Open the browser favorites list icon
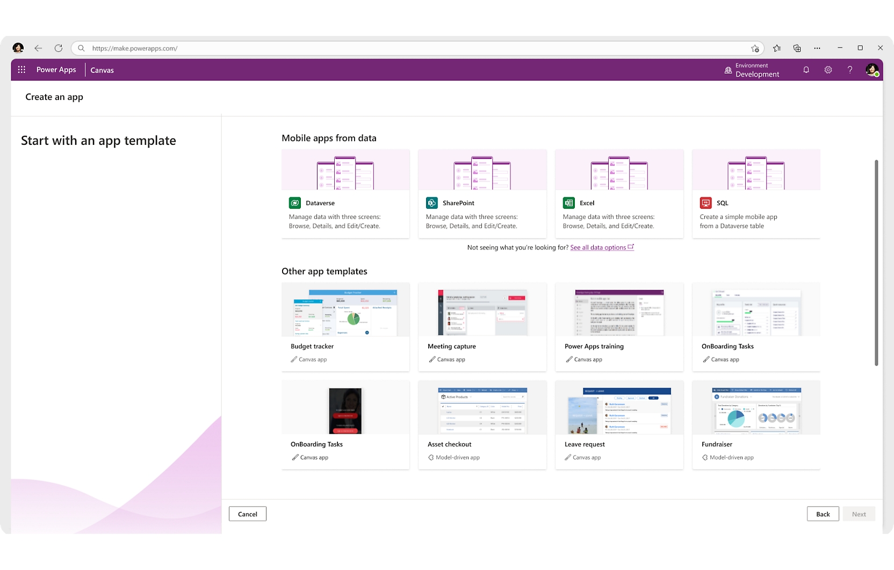The height and width of the screenshot is (570, 894). coord(777,48)
